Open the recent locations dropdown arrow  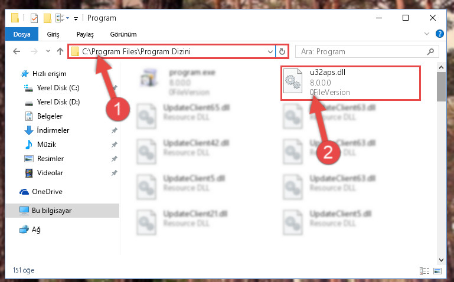pyautogui.click(x=48, y=51)
